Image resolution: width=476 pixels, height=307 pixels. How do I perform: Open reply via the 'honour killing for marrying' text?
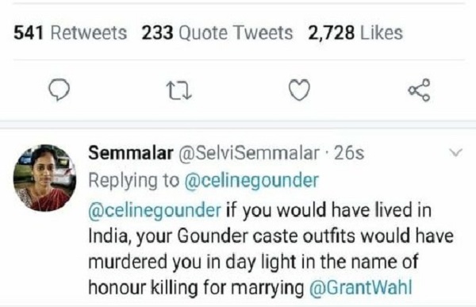(196, 287)
